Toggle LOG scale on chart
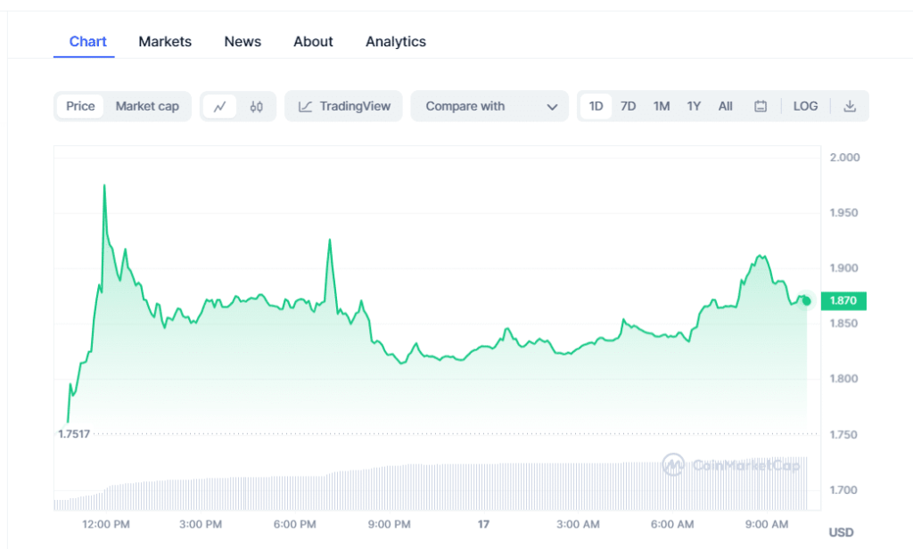 [x=805, y=106]
